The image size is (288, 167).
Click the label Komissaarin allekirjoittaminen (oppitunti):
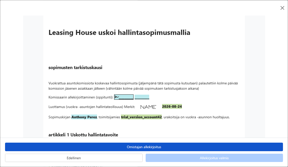coord(81,97)
